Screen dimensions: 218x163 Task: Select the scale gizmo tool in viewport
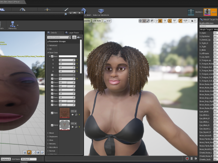point(148,21)
